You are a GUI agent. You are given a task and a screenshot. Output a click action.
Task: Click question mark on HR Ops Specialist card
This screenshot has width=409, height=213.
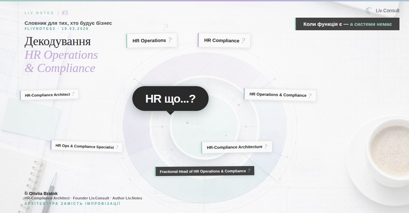(x=117, y=147)
